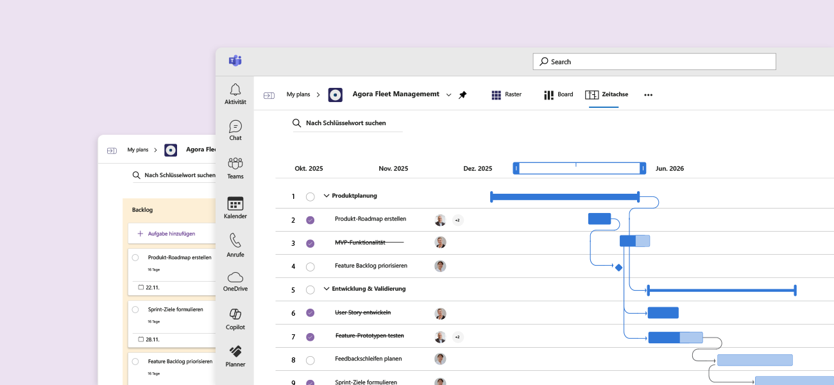Click the Nach Schlüsselwort suchen field
834x385 pixels.
tap(346, 123)
